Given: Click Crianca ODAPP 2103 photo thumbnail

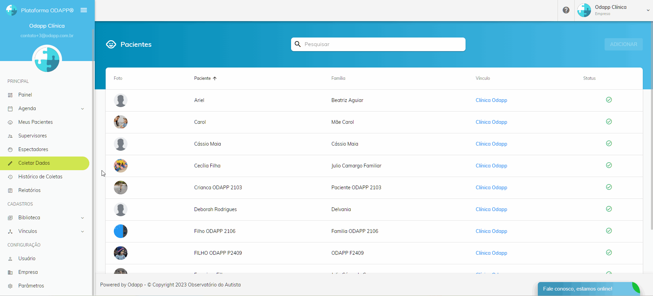Looking at the screenshot, I should click(121, 188).
